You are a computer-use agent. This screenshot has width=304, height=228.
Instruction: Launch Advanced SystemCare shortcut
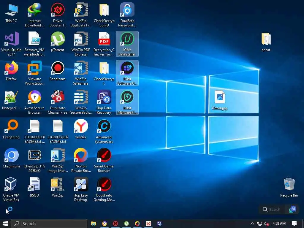pos(104,131)
